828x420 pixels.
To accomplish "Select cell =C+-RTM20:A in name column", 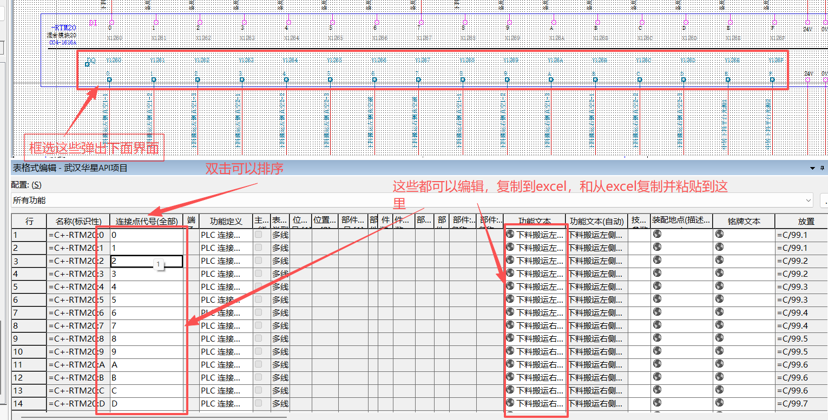I will [x=78, y=364].
